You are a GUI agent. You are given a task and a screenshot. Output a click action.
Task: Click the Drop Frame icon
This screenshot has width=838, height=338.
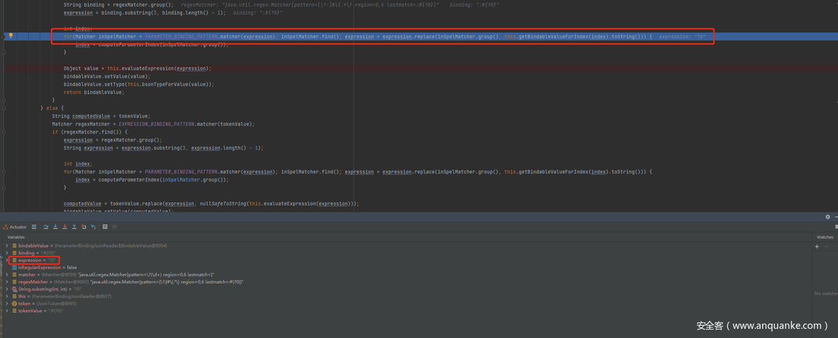[83, 227]
